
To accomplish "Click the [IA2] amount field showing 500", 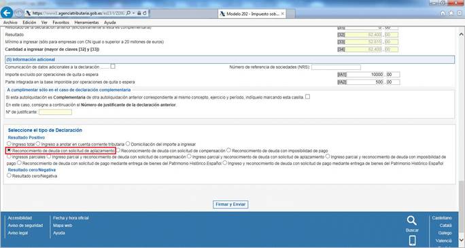I will 365,82.
